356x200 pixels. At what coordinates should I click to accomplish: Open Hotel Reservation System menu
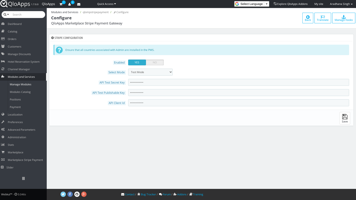pyautogui.click(x=23, y=62)
